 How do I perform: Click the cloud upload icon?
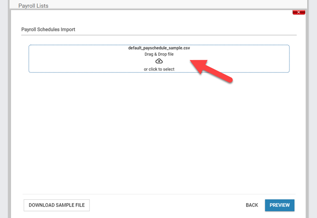159,61
